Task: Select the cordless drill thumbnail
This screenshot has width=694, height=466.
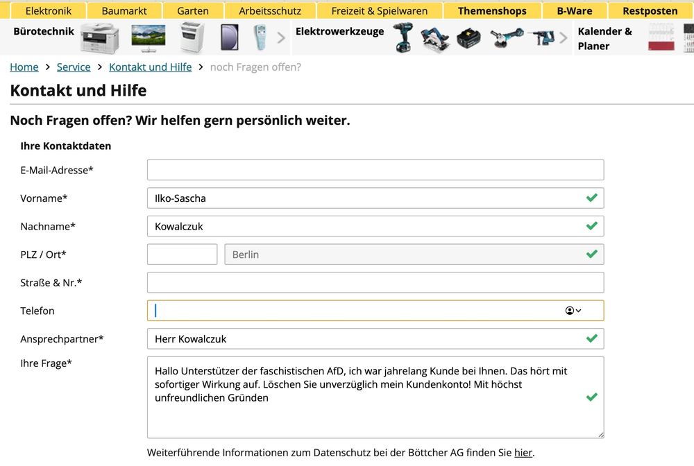Action: (x=403, y=37)
